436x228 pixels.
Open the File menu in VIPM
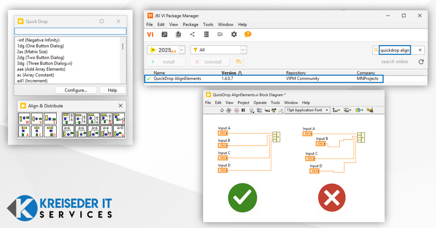(150, 24)
